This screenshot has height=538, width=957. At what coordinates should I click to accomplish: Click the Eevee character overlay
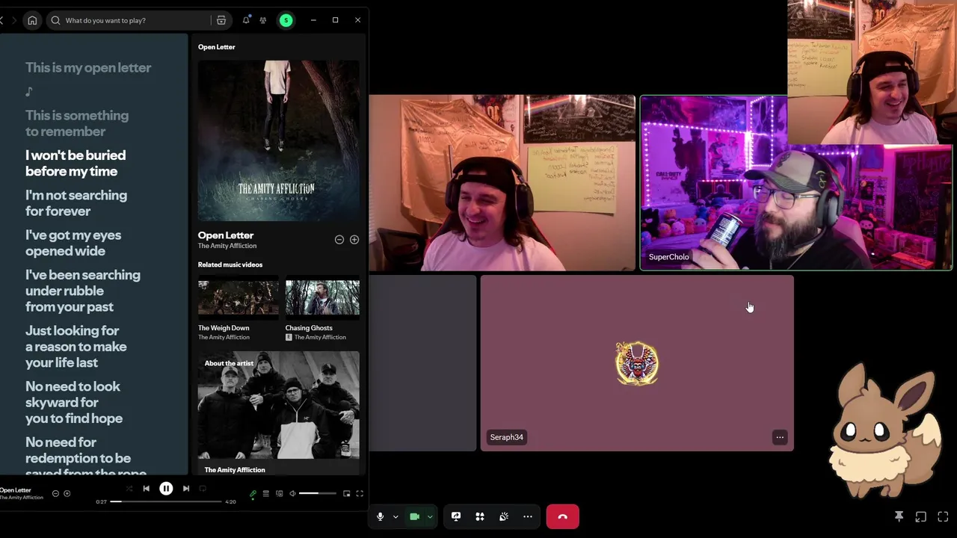click(885, 430)
